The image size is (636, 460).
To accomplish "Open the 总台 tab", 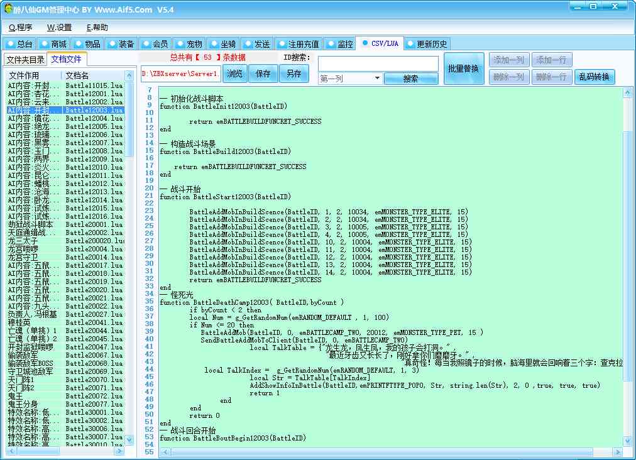I will click(x=19, y=44).
